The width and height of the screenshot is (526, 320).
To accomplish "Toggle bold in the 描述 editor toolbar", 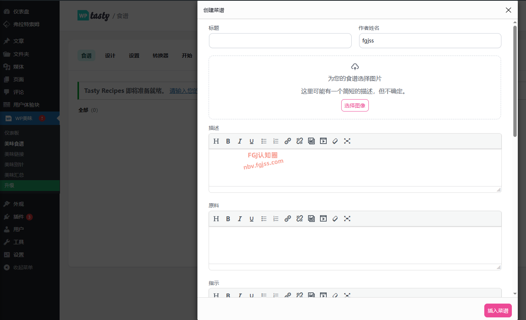I will (228, 141).
